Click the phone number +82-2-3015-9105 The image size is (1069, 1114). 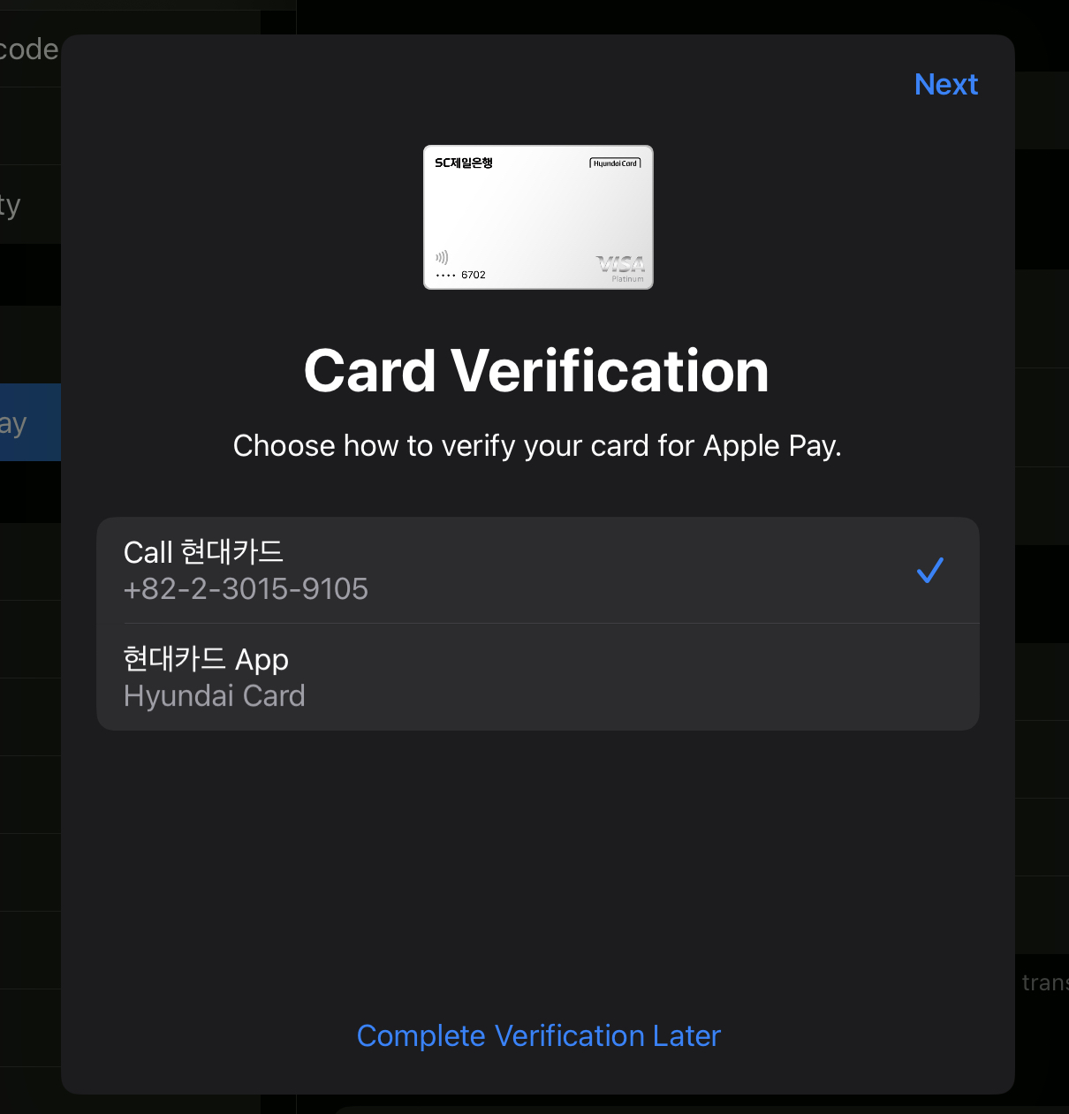246,589
